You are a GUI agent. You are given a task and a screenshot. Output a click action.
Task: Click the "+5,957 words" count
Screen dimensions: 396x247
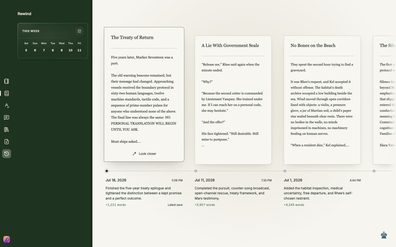pyautogui.click(x=205, y=205)
